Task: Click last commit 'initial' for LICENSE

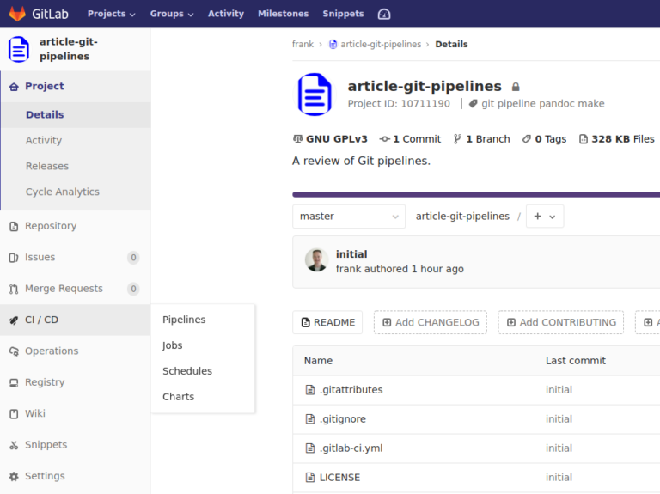Action: pos(559,478)
